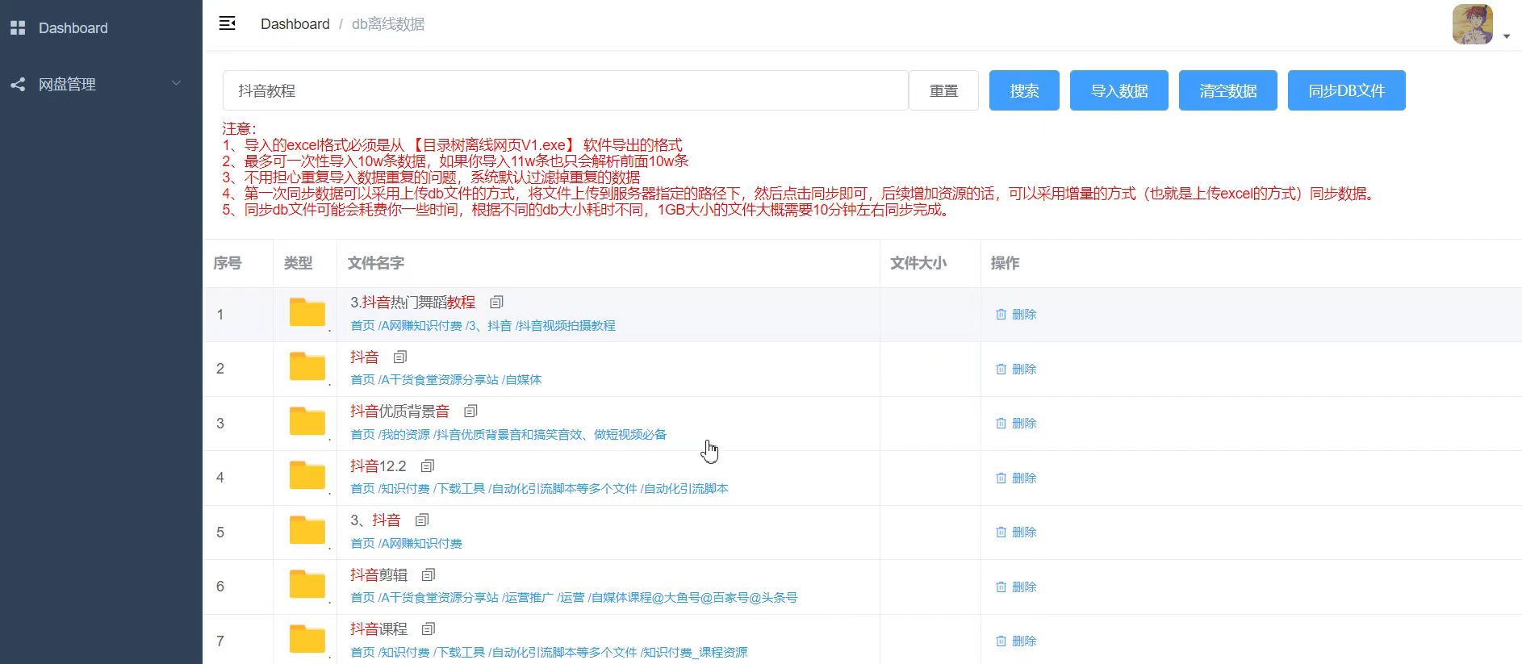This screenshot has height=664, width=1522.
Task: Delete row 2 抖音 folder
Action: tap(1016, 369)
